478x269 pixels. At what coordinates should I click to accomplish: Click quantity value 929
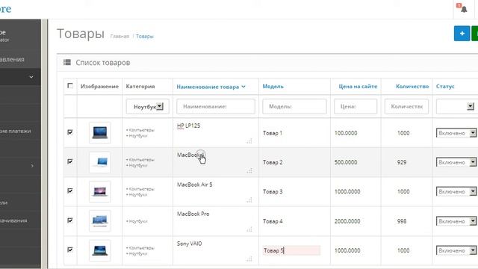[402, 162]
